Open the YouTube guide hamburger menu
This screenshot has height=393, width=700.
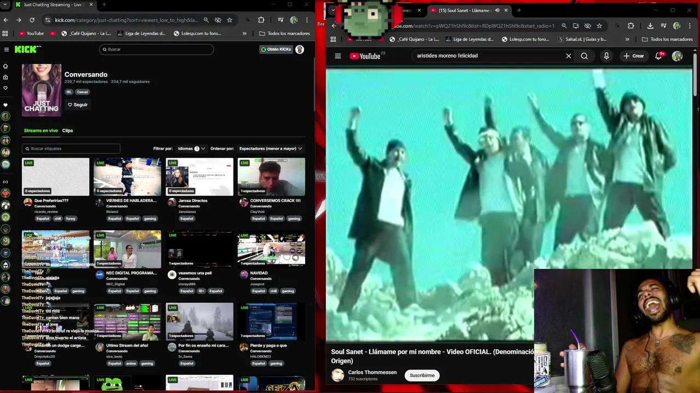pyautogui.click(x=338, y=56)
